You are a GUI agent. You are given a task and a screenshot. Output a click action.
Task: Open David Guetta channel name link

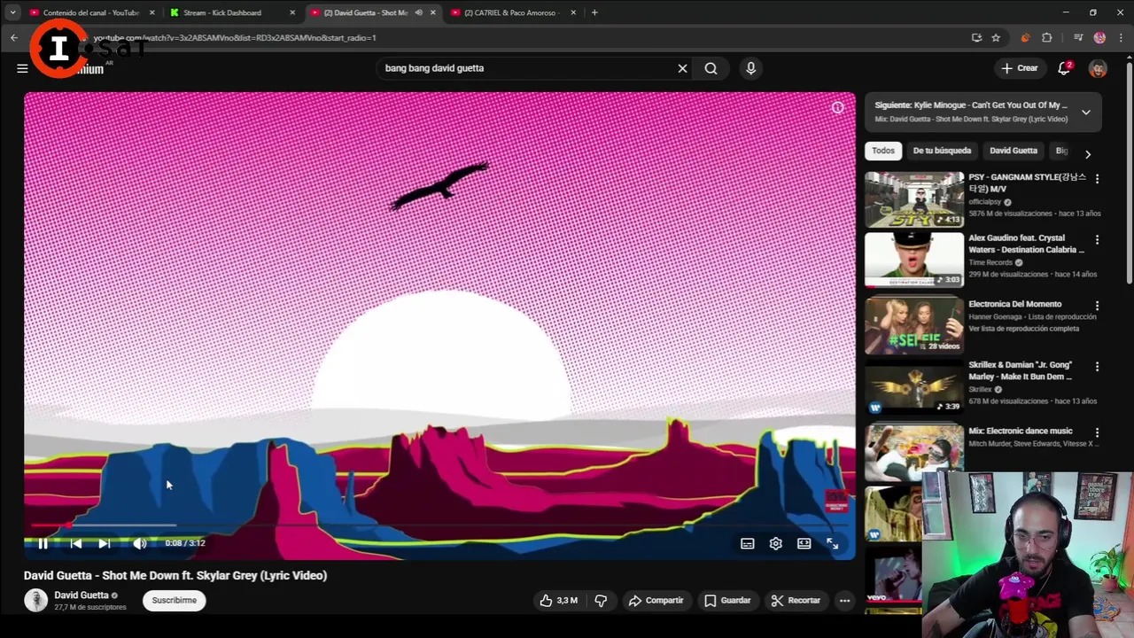pos(82,595)
